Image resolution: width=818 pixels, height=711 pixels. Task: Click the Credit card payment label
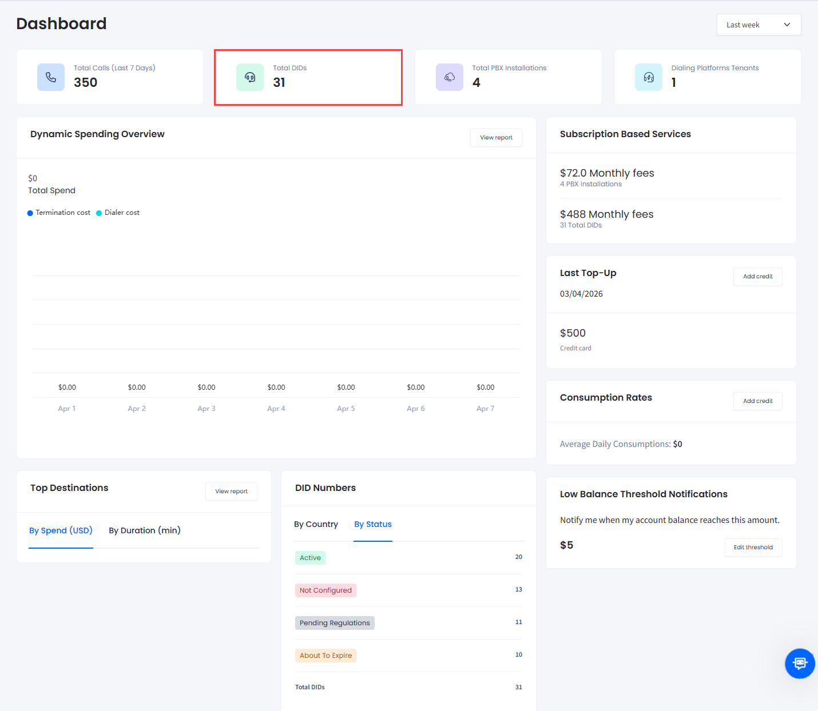(x=575, y=348)
